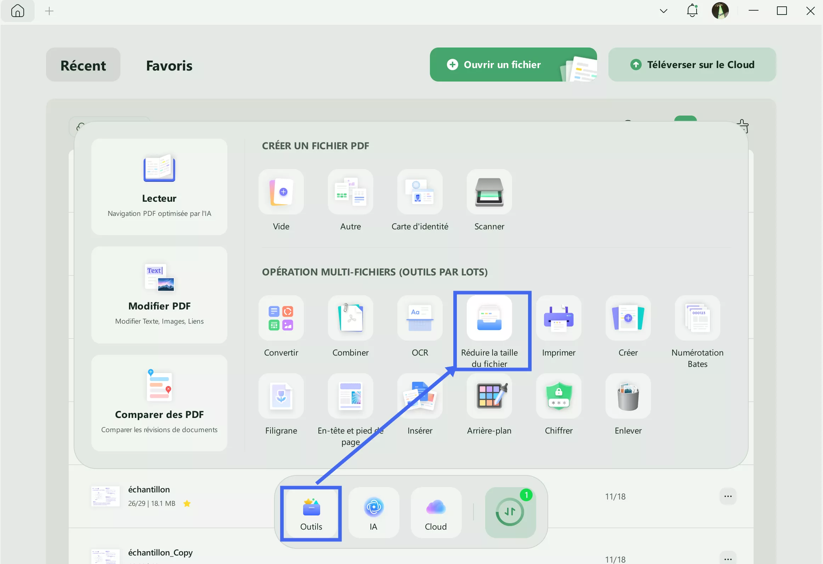Click Réduire la taille du fichier
Image resolution: width=823 pixels, height=564 pixels.
pyautogui.click(x=489, y=318)
